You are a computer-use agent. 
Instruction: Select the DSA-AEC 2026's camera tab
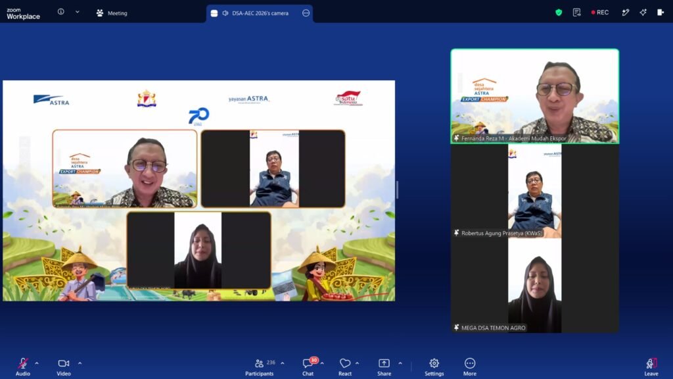(x=260, y=13)
